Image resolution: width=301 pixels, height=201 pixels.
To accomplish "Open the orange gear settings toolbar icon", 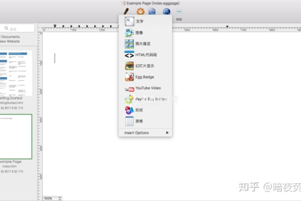I will (140, 11).
